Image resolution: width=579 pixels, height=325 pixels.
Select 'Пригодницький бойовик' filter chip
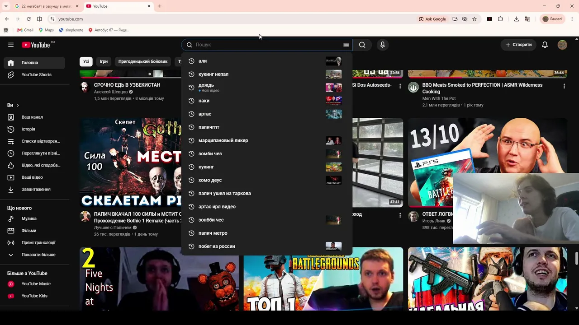click(x=143, y=61)
